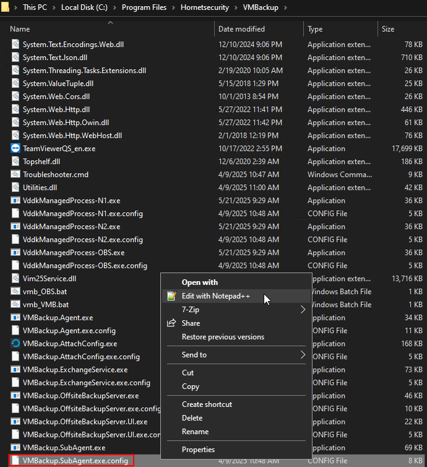Navigate to This PC breadcrumb

click(x=35, y=7)
